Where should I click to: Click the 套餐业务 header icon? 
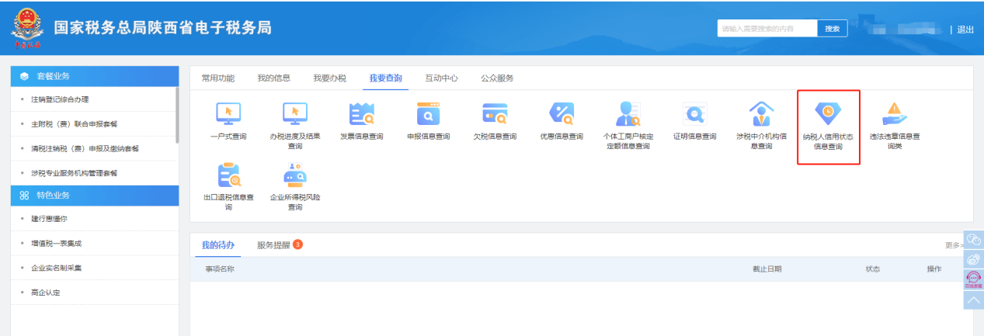(24, 76)
